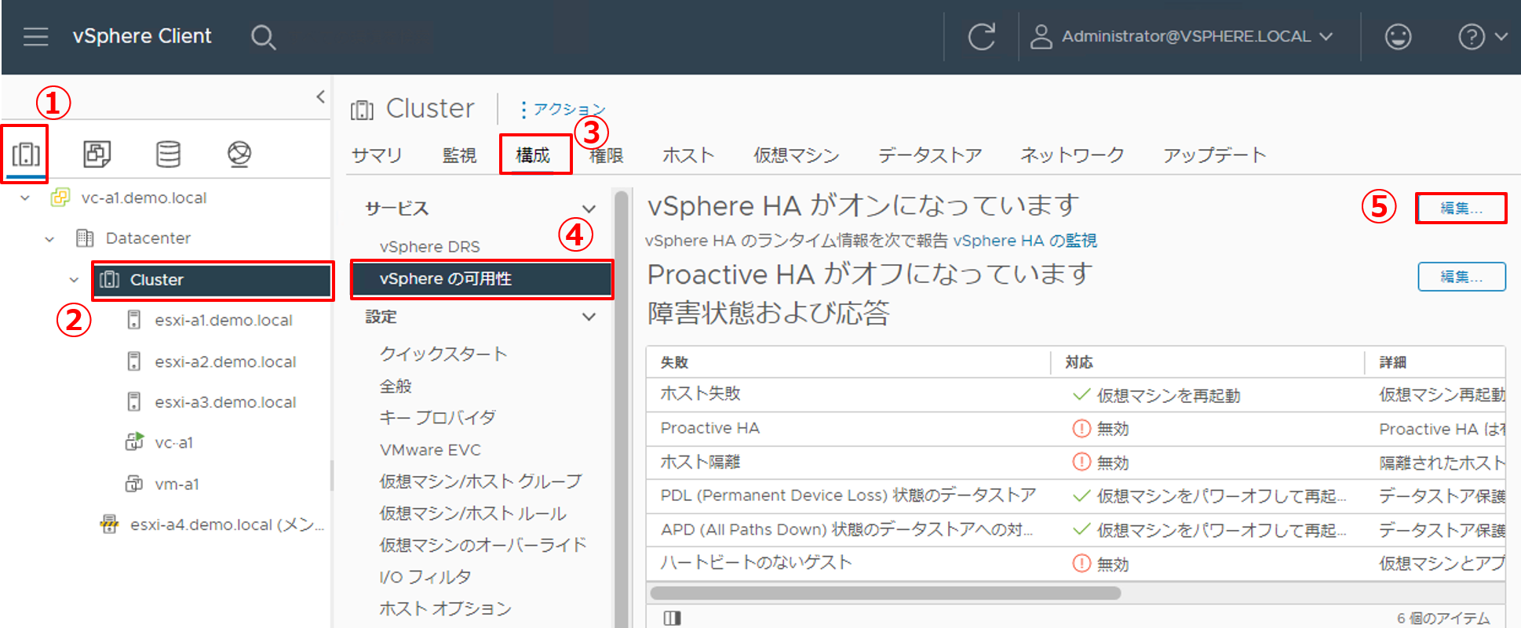Switch to Hosts and Clusters inventory view
The image size is (1521, 628).
click(26, 154)
